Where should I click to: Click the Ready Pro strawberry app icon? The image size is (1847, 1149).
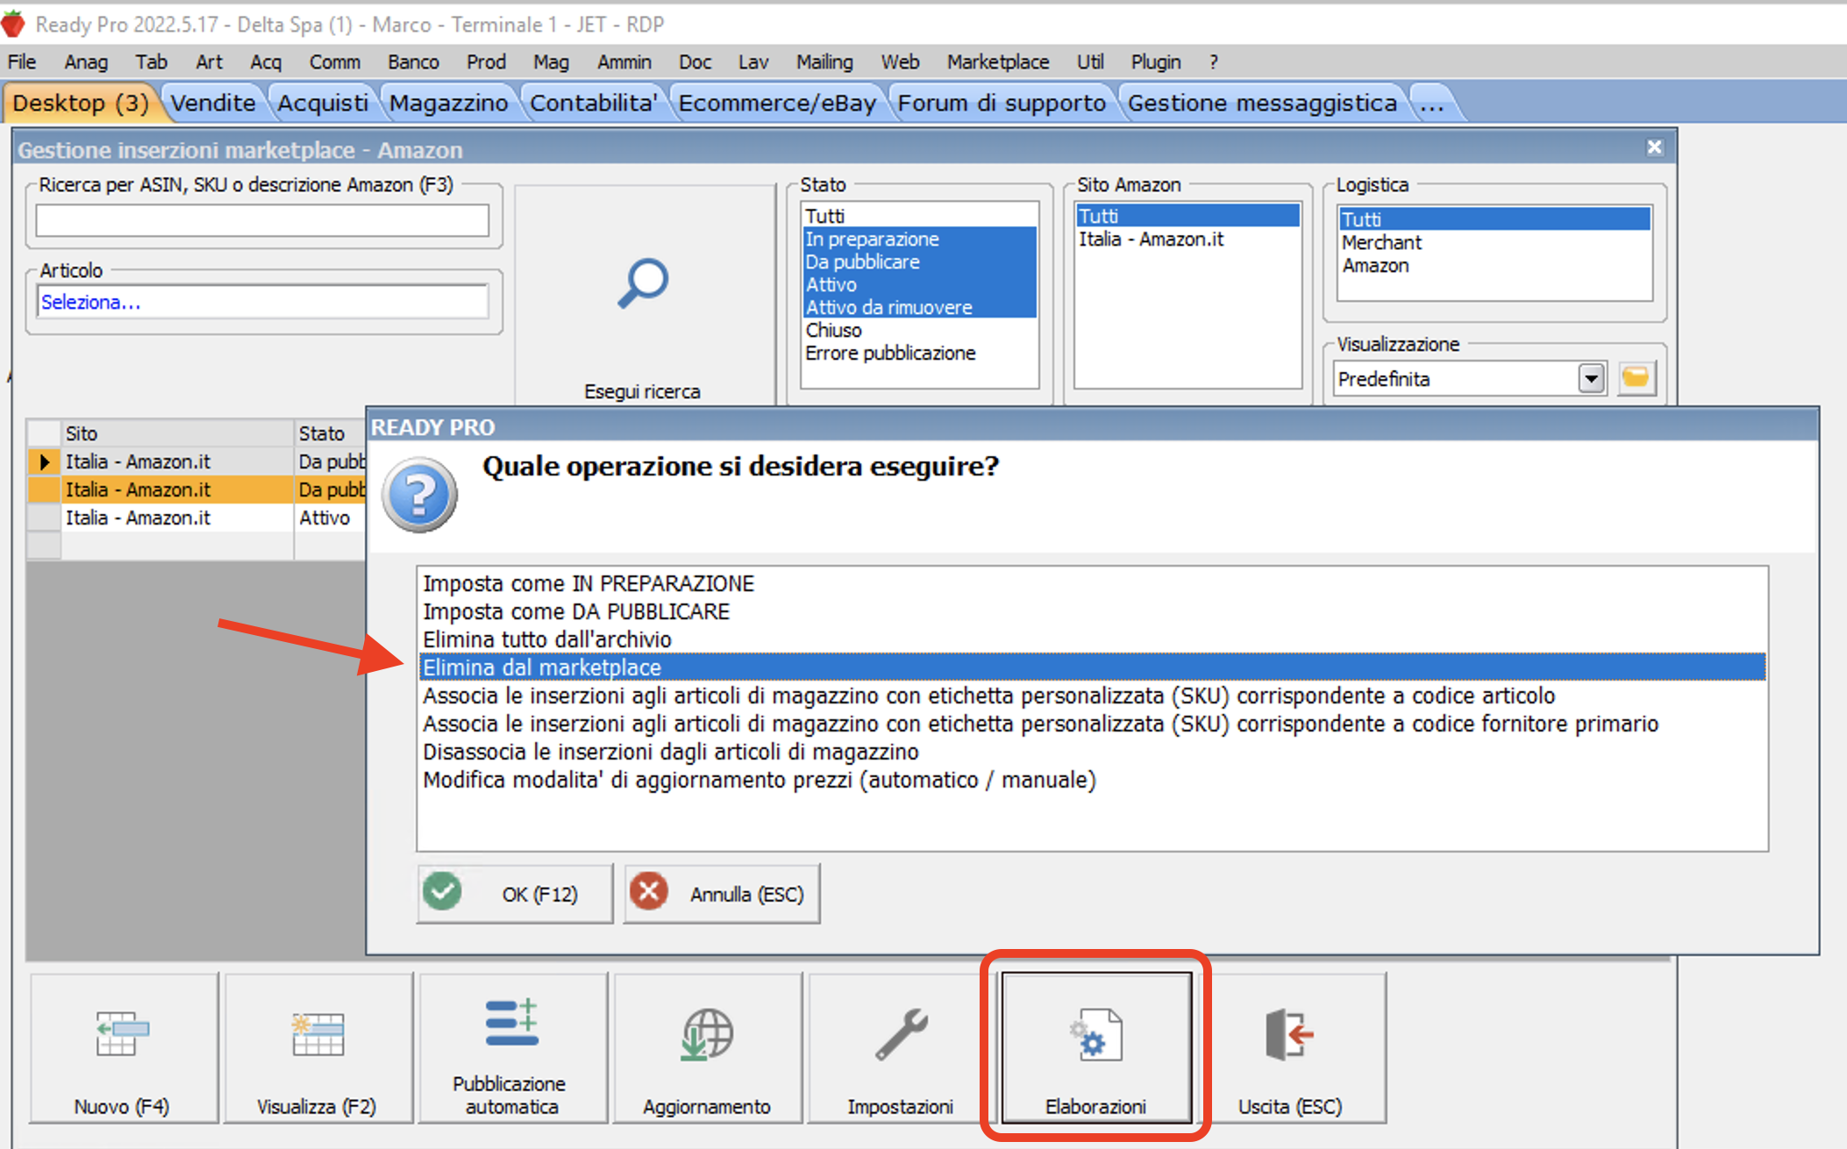(x=13, y=24)
